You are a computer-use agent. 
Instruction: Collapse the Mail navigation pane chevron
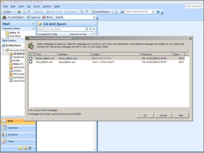coord(33,24)
